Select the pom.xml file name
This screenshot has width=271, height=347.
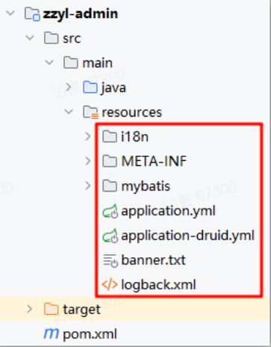(90, 334)
